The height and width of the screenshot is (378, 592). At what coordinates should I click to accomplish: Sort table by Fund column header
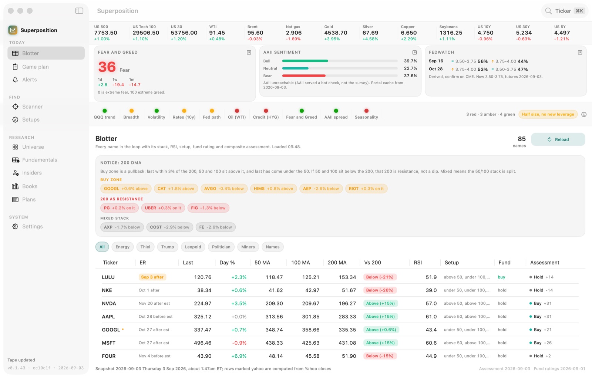pyautogui.click(x=504, y=263)
